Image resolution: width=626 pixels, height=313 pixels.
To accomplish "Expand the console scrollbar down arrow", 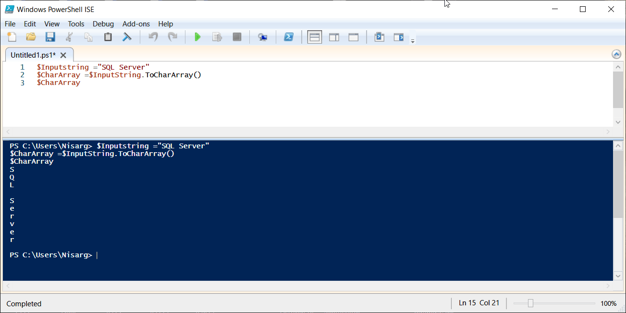I will click(x=618, y=276).
